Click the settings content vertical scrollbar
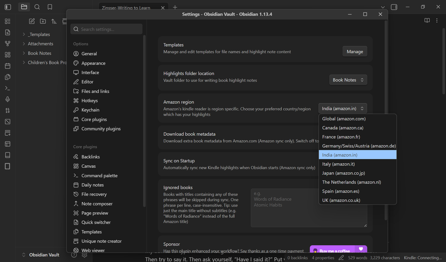 click(x=386, y=120)
